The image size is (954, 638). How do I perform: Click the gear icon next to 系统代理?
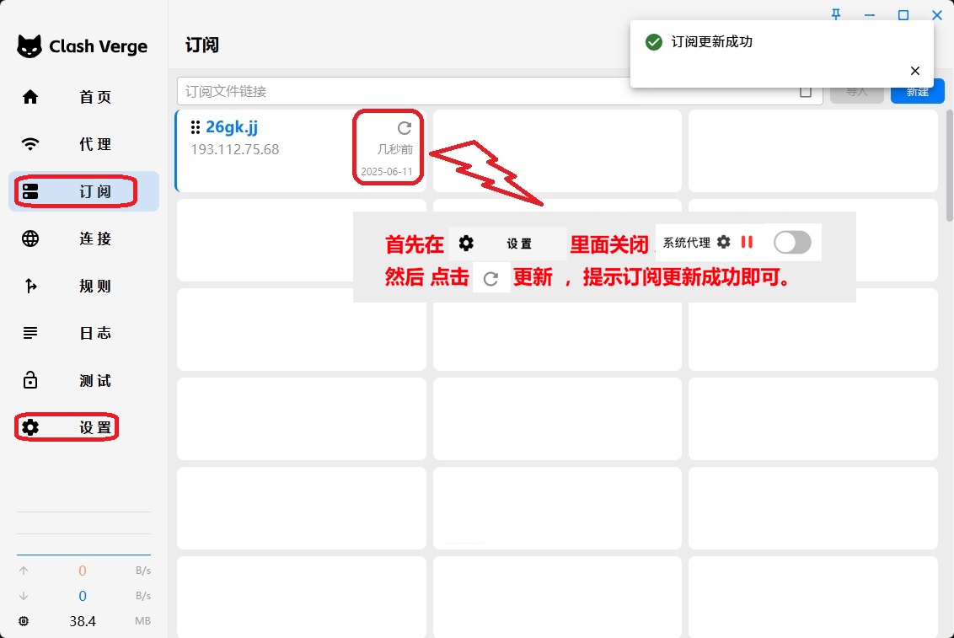[723, 243]
